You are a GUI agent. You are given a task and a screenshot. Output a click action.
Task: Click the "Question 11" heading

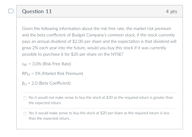click(37, 12)
